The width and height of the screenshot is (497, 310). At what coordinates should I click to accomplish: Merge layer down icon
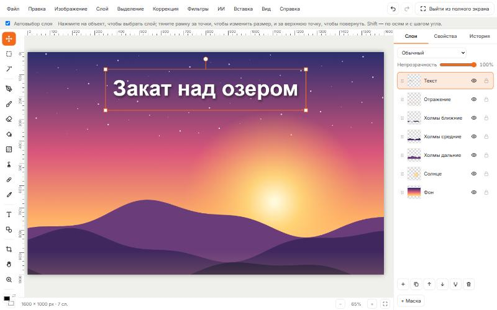pyautogui.click(x=455, y=284)
